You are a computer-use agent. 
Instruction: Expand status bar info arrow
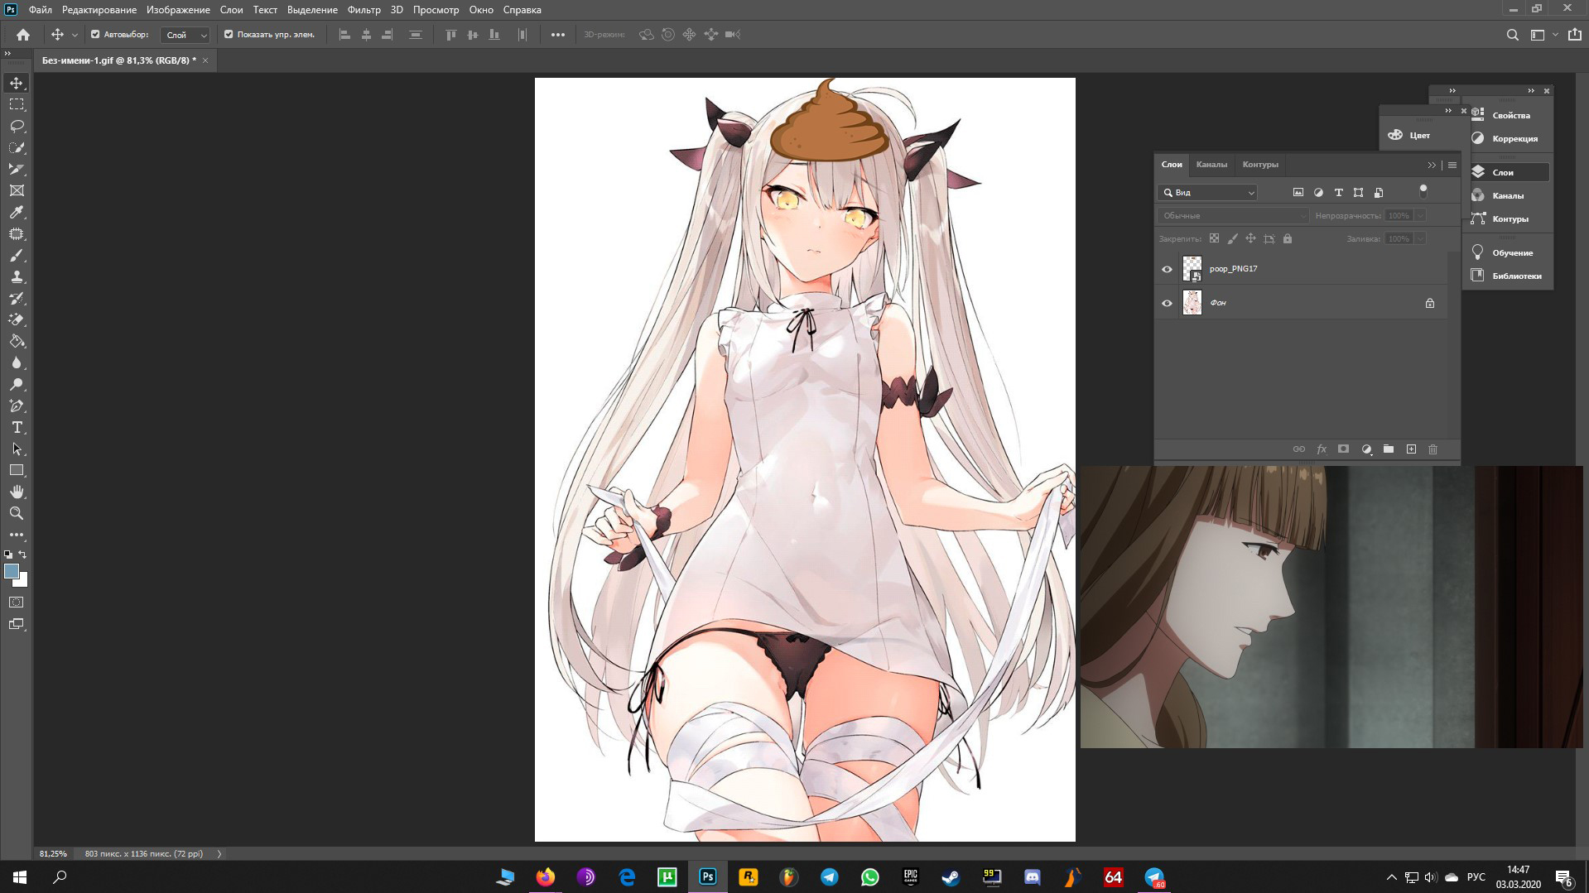[219, 854]
